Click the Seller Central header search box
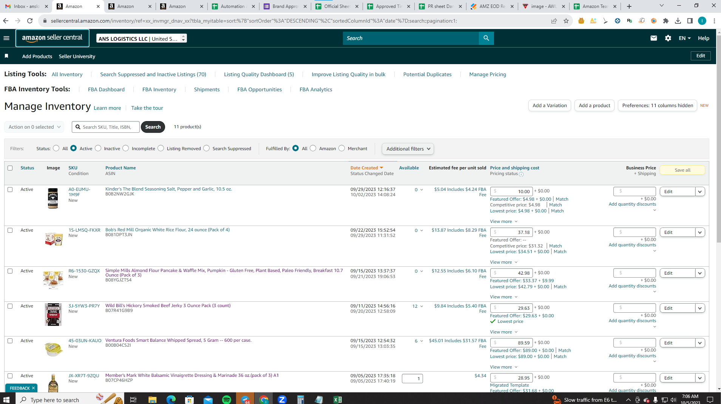Screen dimensions: 721x404 [x=411, y=38]
